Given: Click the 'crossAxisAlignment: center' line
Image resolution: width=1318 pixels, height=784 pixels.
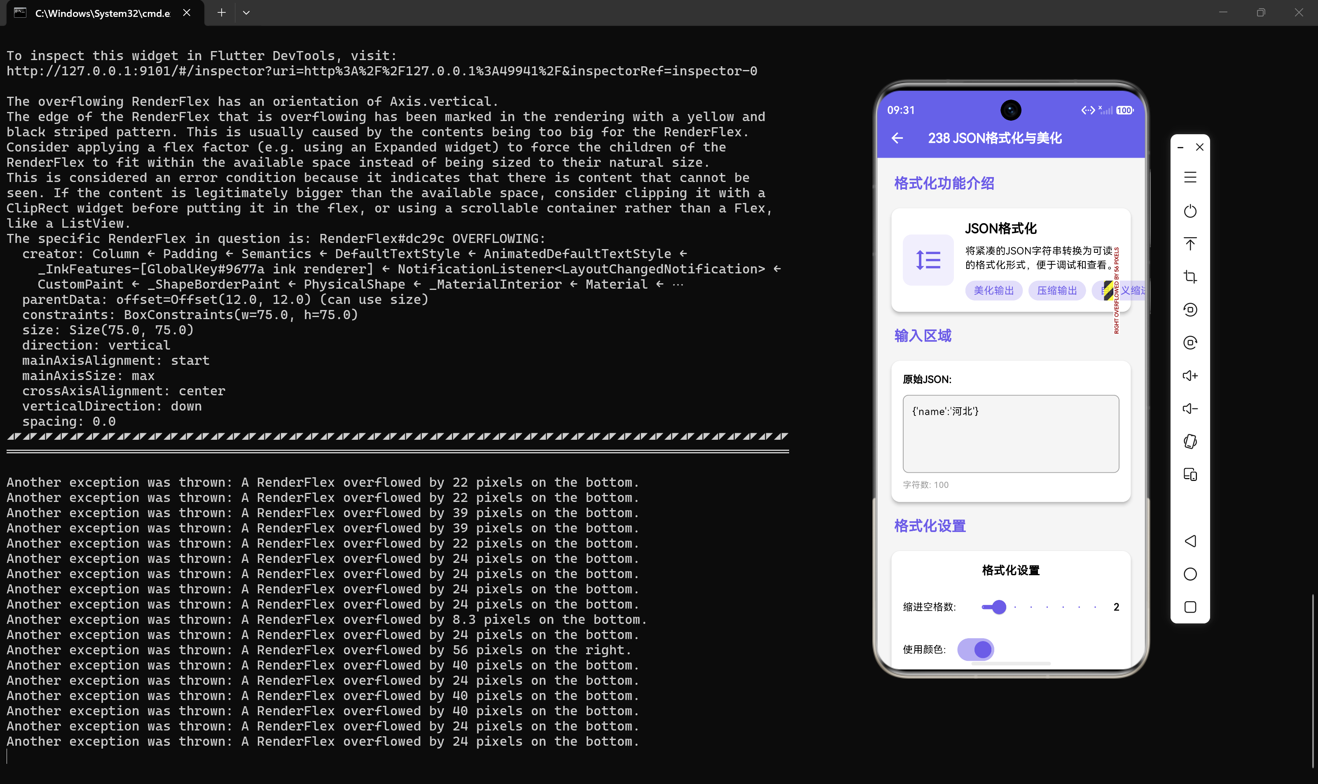Looking at the screenshot, I should point(124,391).
